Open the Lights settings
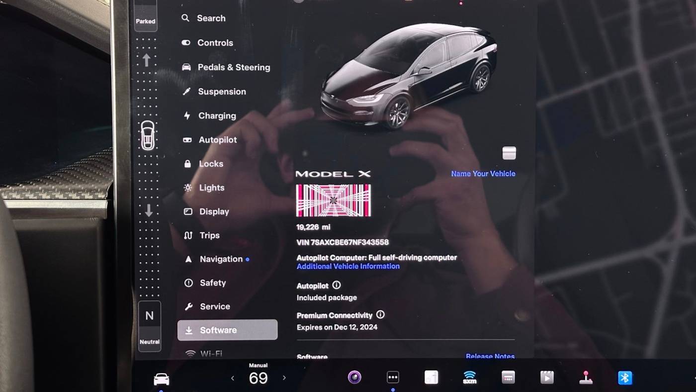 pyautogui.click(x=204, y=188)
